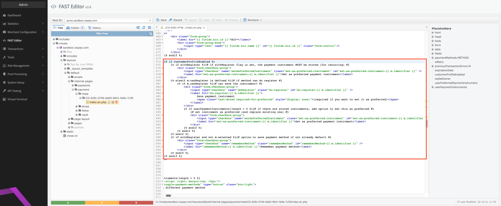Screen dimensions: 501x206
Task: Expand the Statistics submenu chevron
Action: [x=43, y=23]
